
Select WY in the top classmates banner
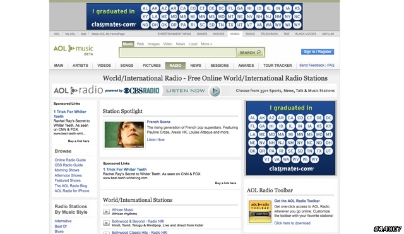tap(297, 25)
